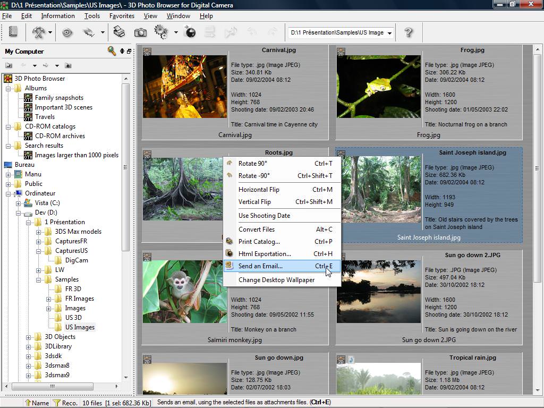The height and width of the screenshot is (408, 544).
Task: Open the Window menu
Action: pyautogui.click(x=178, y=16)
